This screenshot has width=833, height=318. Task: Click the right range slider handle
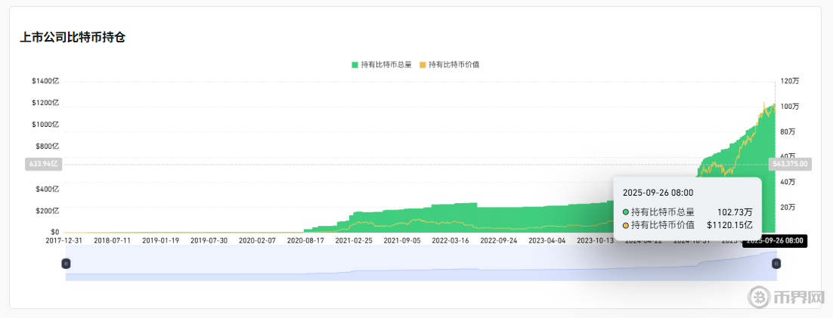[776, 263]
